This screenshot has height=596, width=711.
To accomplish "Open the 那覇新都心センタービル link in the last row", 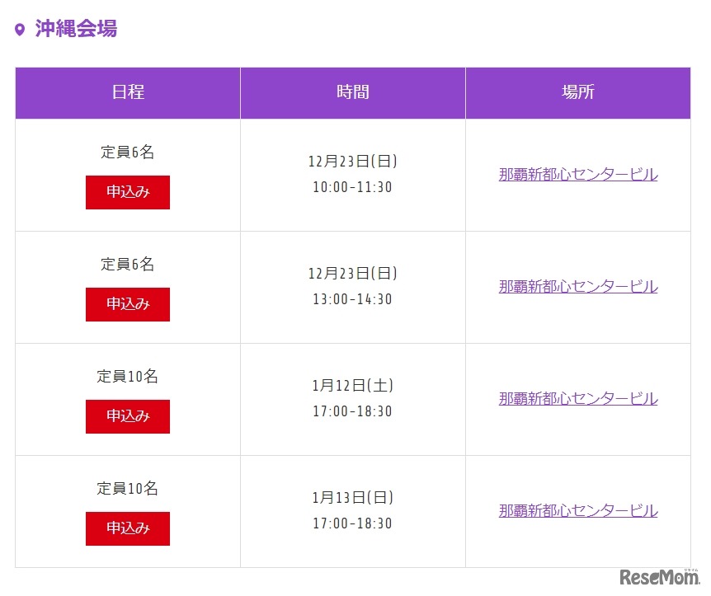I will coord(577,510).
